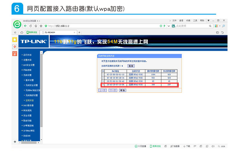Click the 今日直播 status bar item

[140, 146]
